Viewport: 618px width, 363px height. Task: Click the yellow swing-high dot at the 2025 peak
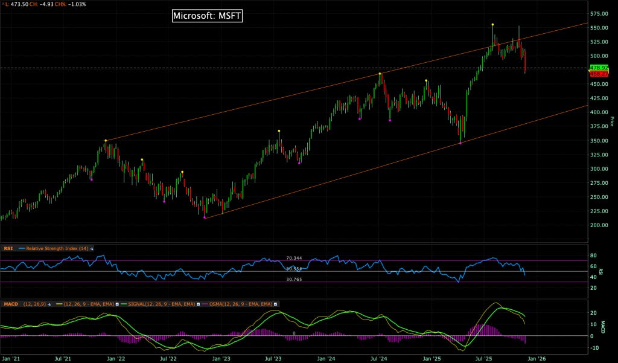click(492, 25)
